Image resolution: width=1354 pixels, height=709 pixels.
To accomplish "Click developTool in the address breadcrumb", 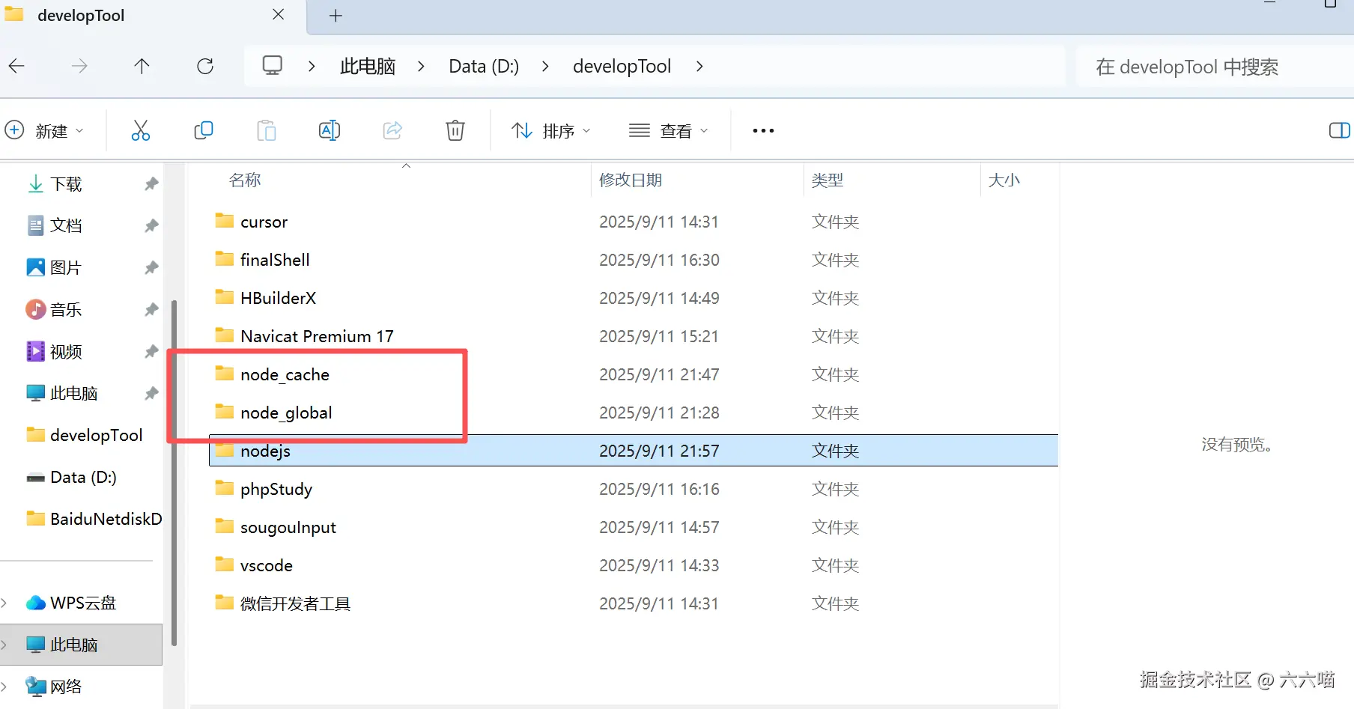I will [x=622, y=66].
